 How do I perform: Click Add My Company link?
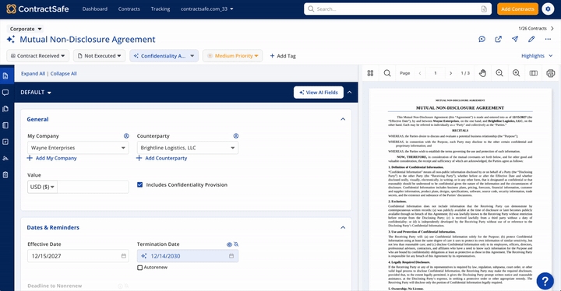(52, 158)
